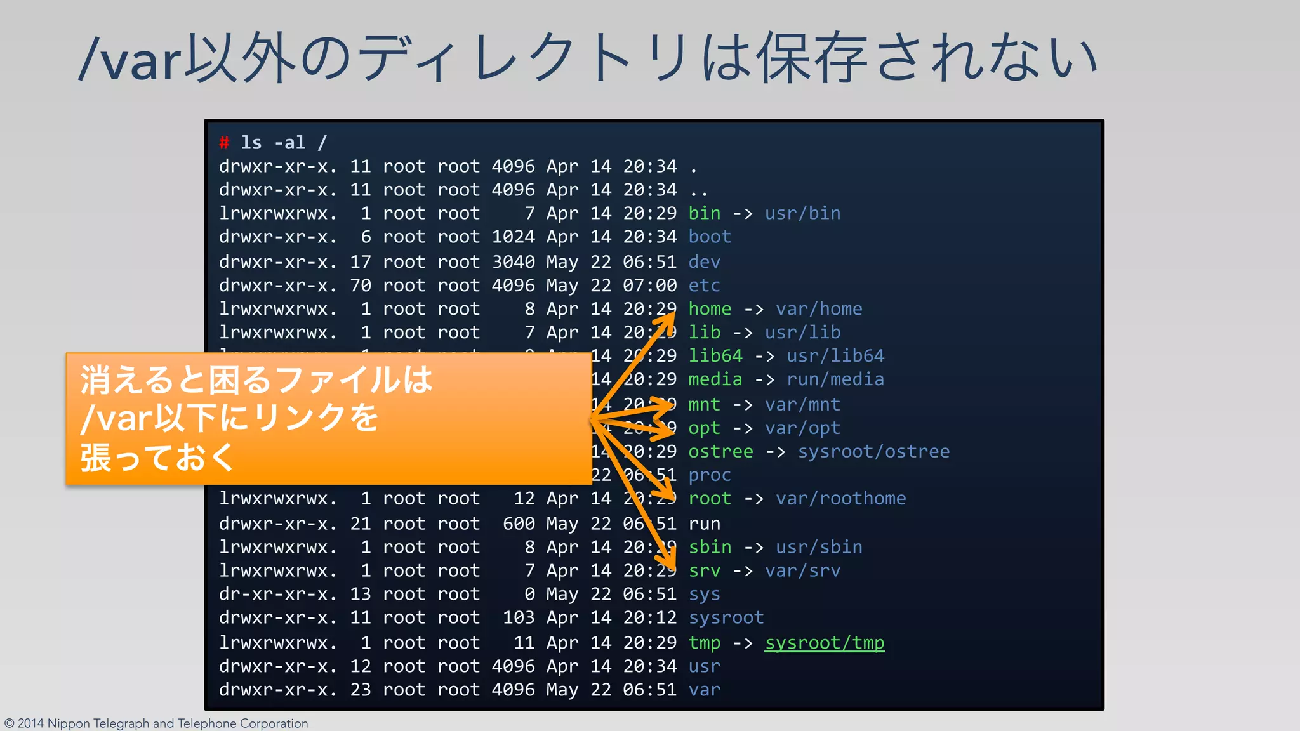Select the 'proc' directory name
The height and width of the screenshot is (731, 1300).
[710, 475]
